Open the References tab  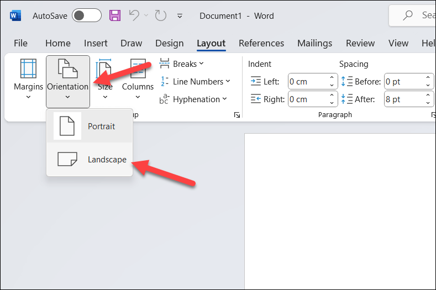click(x=261, y=43)
